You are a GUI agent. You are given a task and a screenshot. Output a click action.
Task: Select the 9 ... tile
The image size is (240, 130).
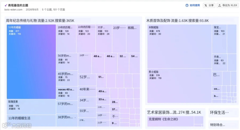click(x=115, y=123)
